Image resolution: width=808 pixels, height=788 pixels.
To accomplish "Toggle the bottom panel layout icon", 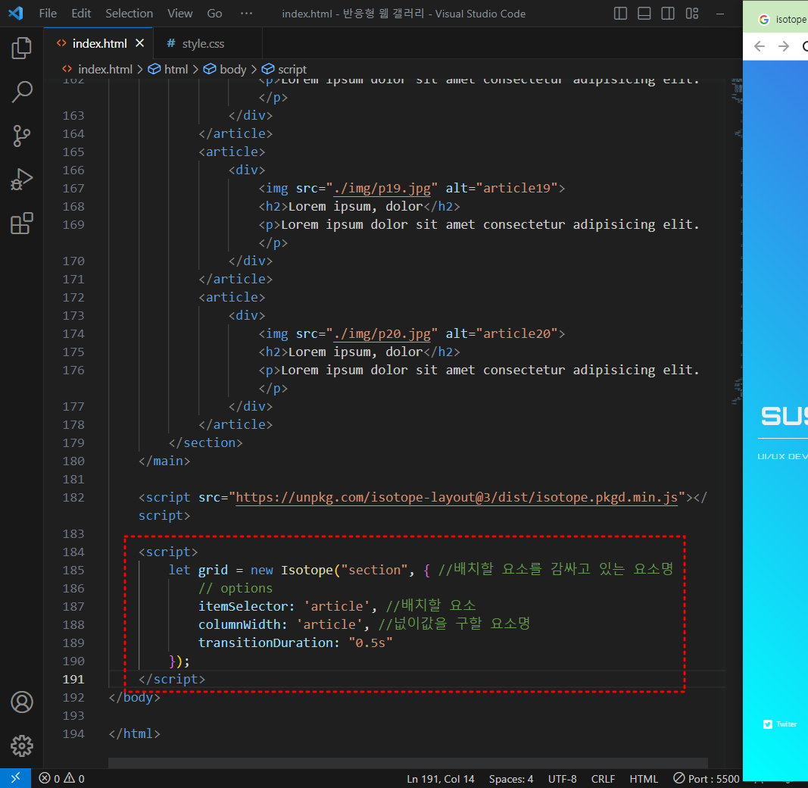I will click(644, 14).
